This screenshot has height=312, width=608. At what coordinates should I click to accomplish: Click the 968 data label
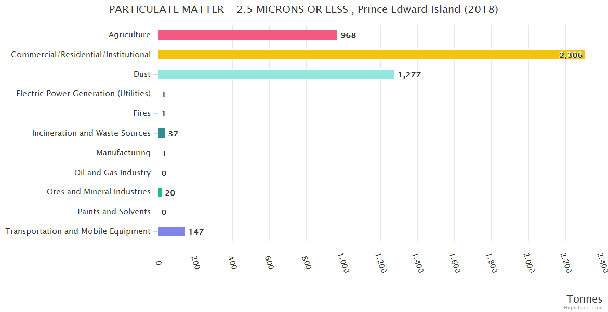[348, 35]
